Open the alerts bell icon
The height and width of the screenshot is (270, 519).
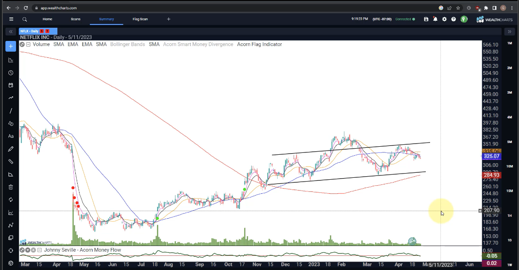pos(435,19)
